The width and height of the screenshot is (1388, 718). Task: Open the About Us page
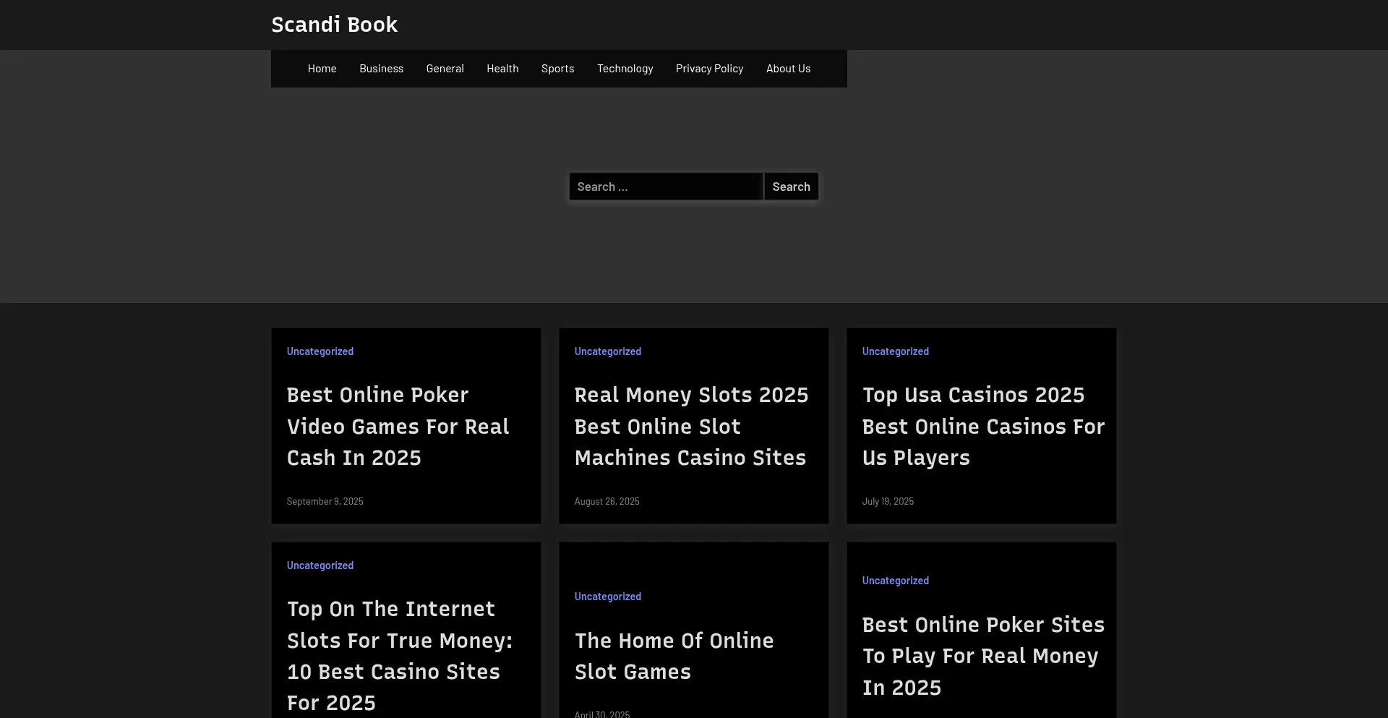tap(788, 69)
